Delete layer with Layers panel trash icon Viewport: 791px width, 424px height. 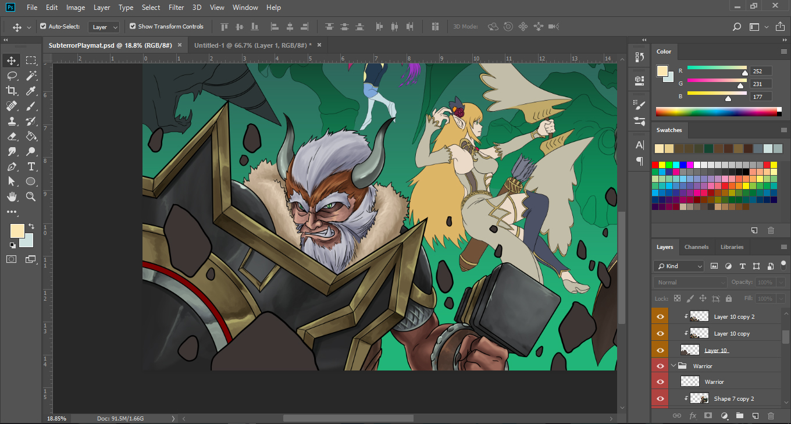click(771, 416)
